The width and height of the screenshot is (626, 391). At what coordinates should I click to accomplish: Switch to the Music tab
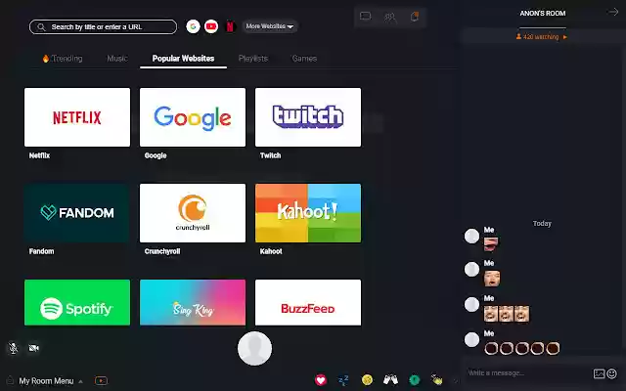(x=117, y=59)
